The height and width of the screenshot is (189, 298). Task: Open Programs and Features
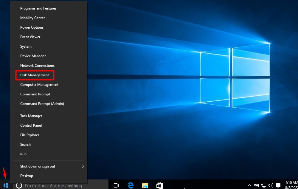pos(38,8)
